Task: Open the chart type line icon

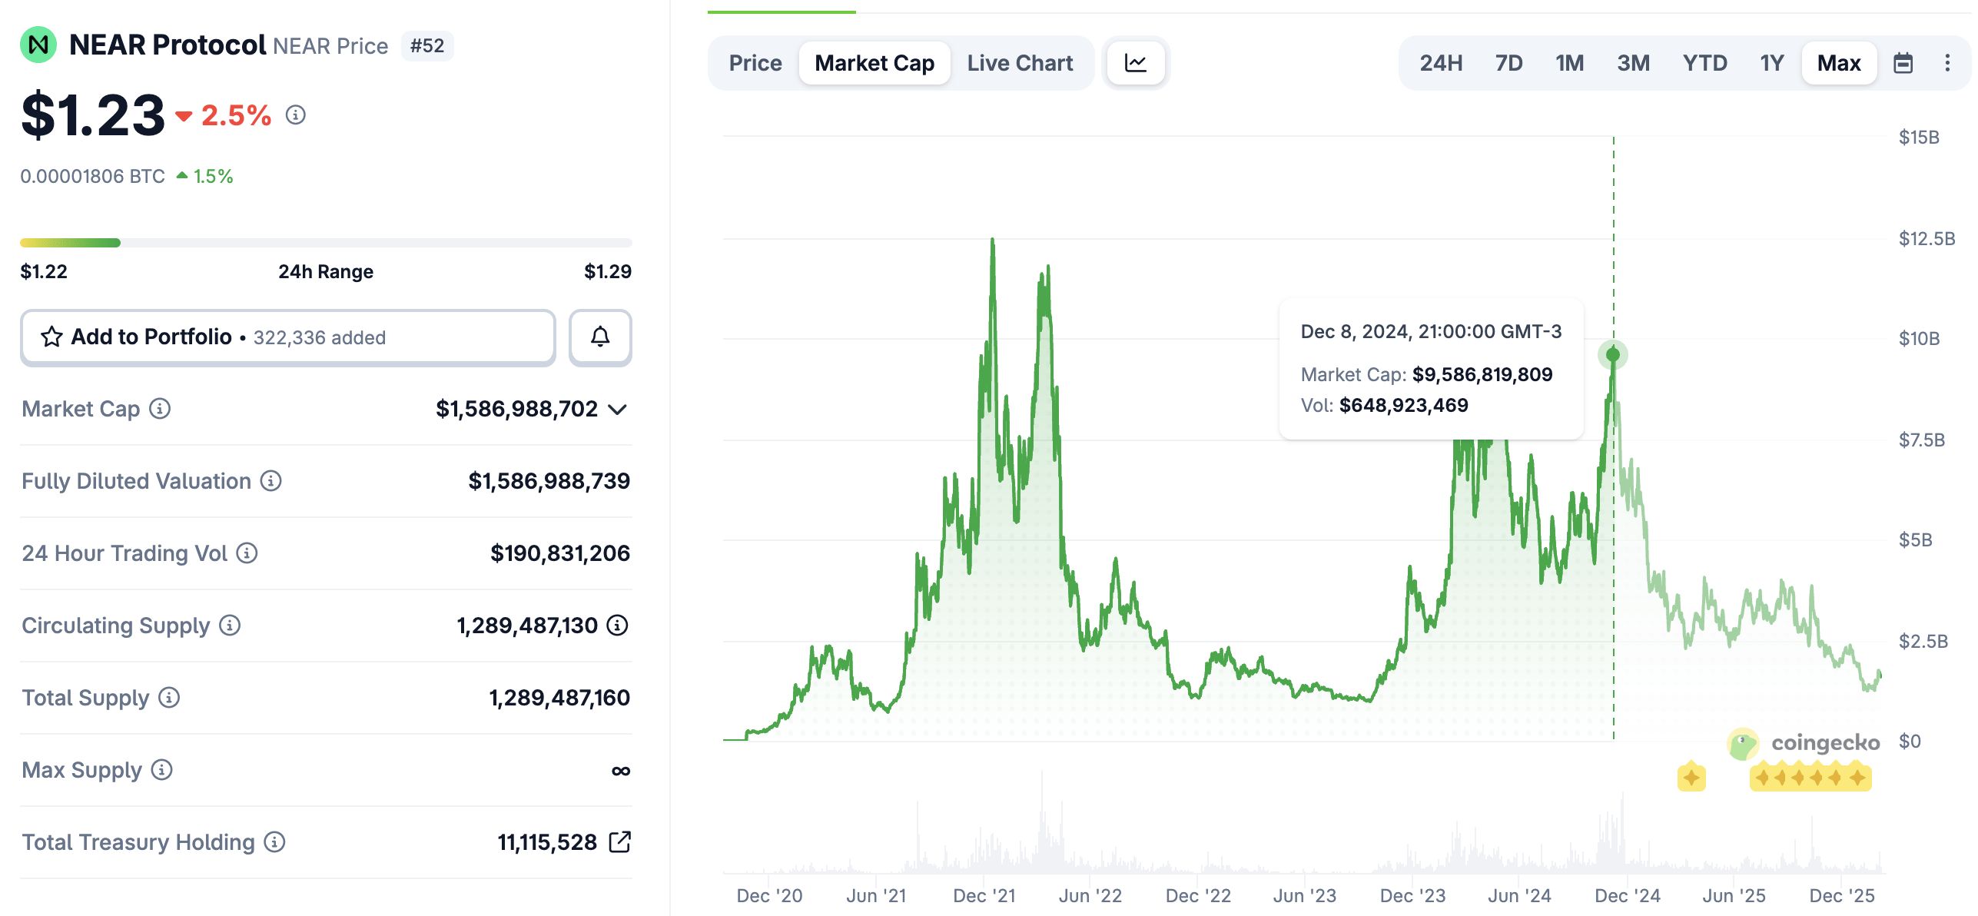Action: 1135,63
